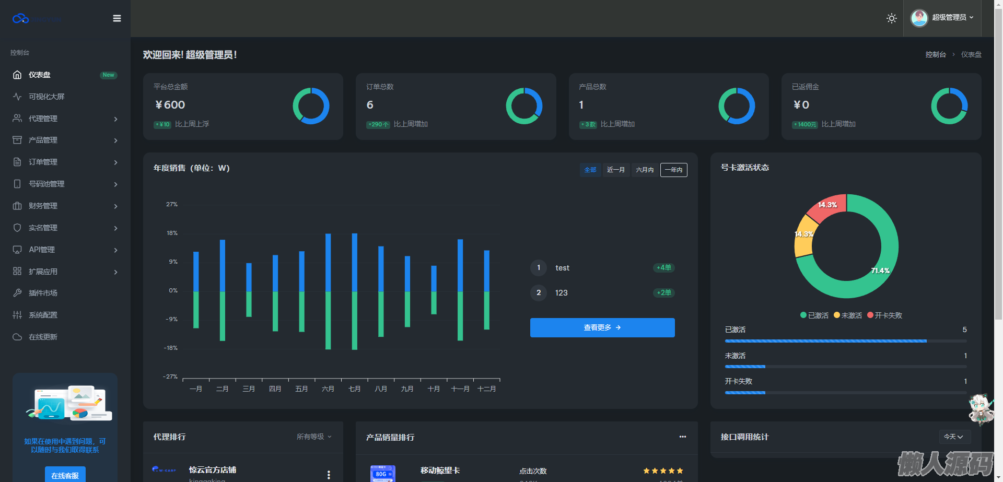Select the 一年内 chart range
Image resolution: width=1003 pixels, height=482 pixels.
673,170
